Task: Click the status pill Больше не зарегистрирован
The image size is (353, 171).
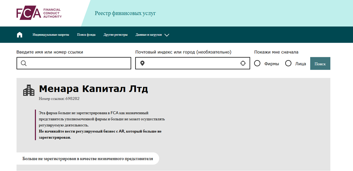Action: (88, 159)
